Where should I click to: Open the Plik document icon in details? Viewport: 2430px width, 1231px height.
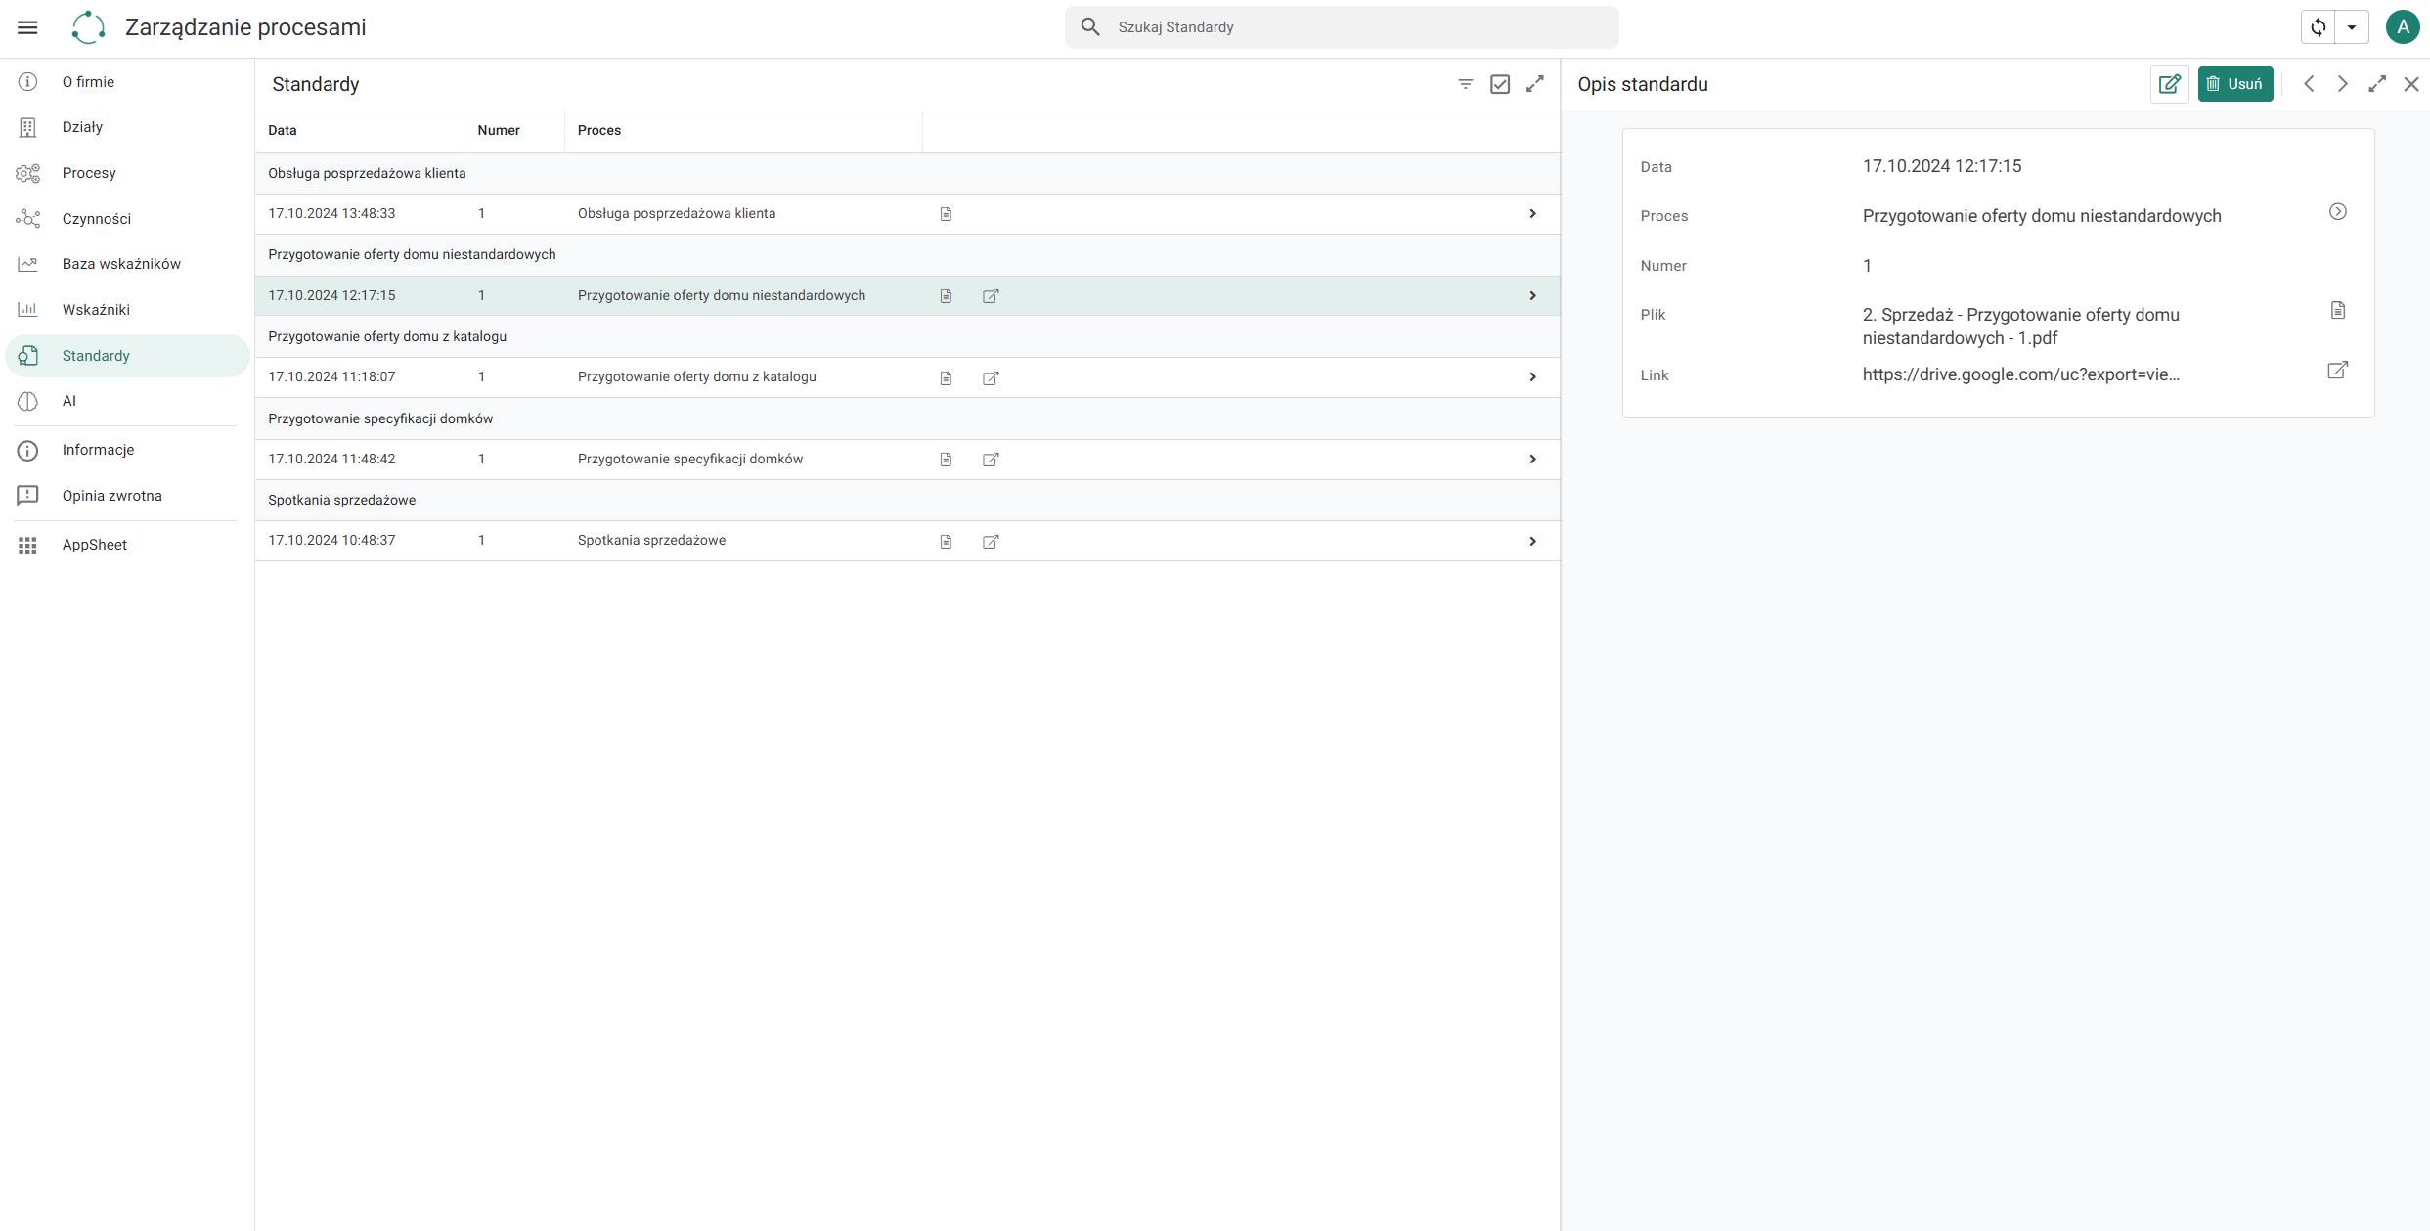pos(2338,311)
